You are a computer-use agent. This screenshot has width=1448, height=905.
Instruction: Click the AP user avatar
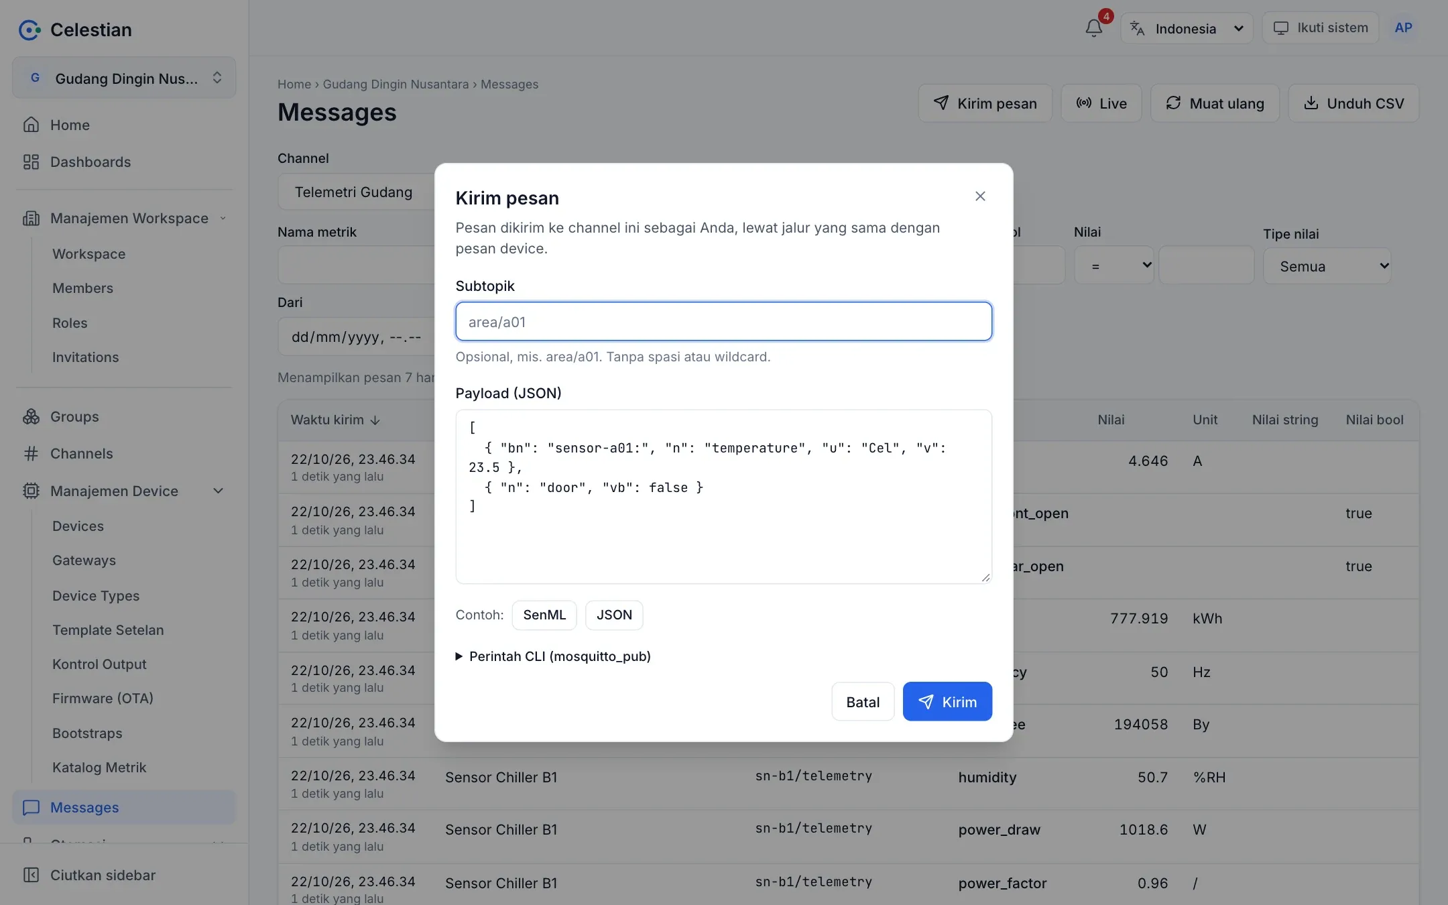pos(1403,28)
